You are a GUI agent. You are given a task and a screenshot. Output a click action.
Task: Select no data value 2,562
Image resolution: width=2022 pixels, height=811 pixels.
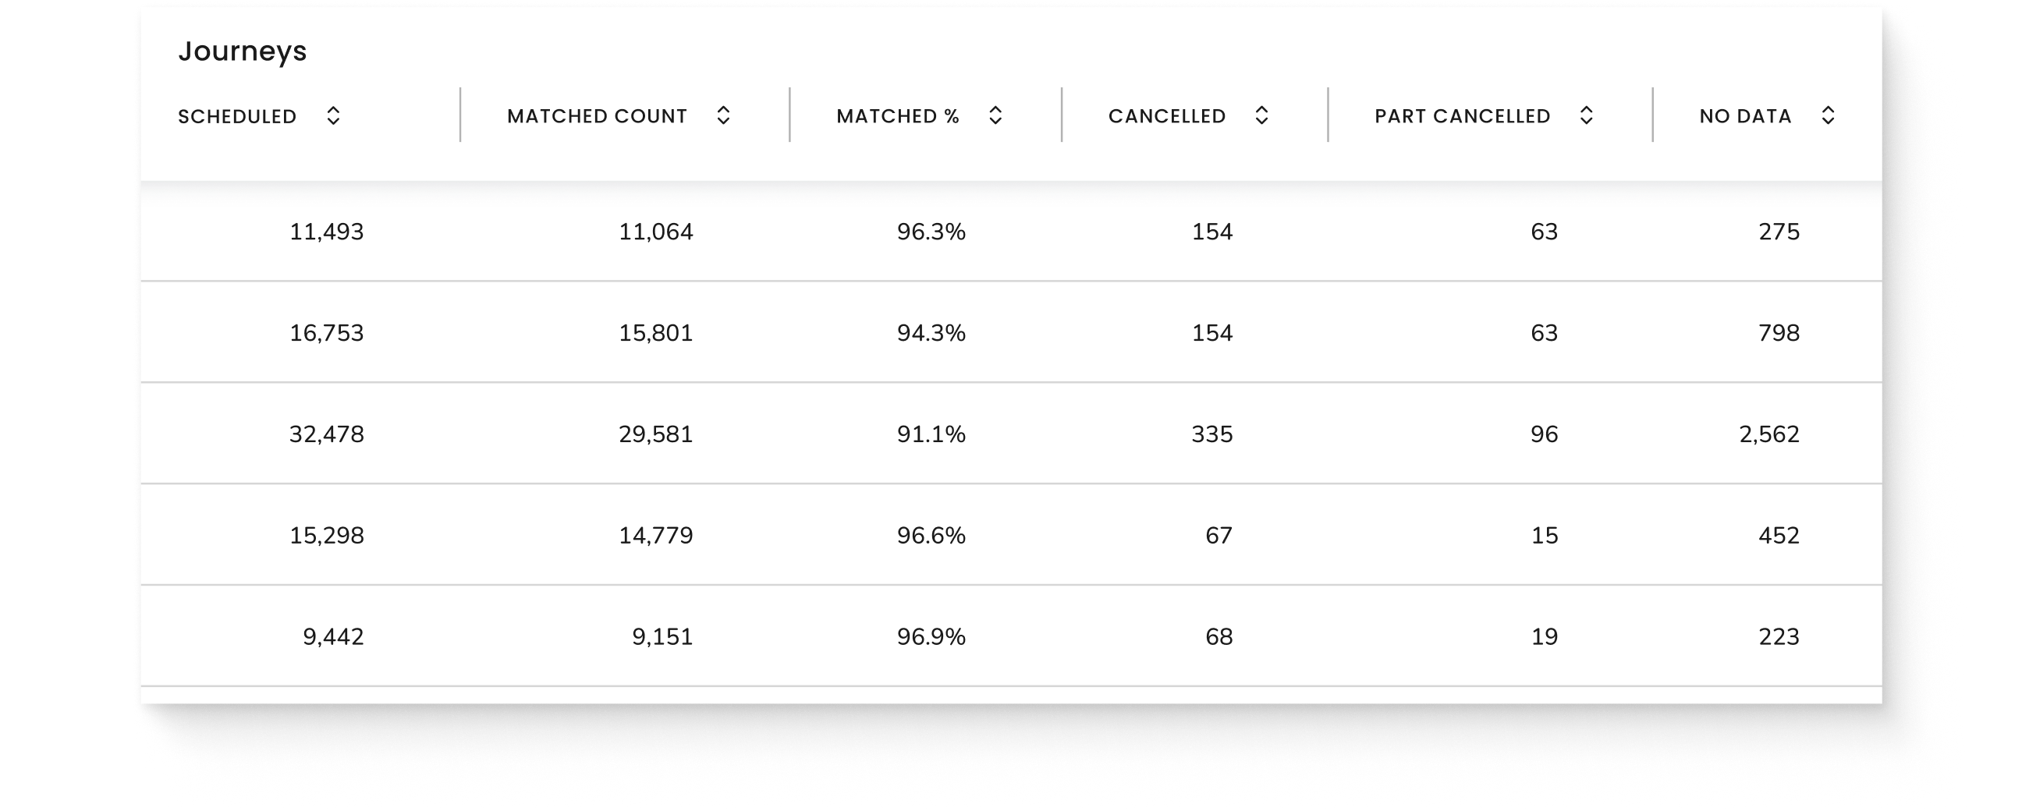tap(1768, 434)
